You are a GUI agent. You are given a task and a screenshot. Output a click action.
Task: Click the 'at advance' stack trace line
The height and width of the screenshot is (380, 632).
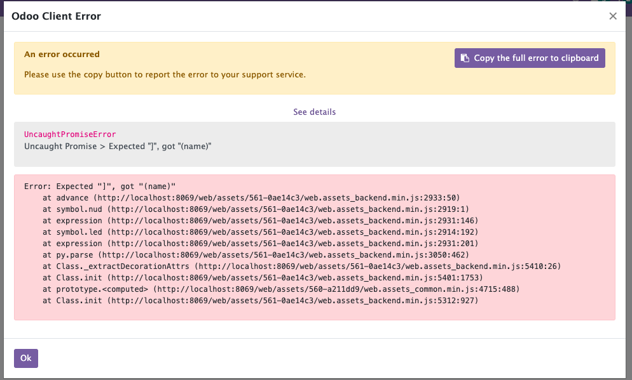[251, 198]
